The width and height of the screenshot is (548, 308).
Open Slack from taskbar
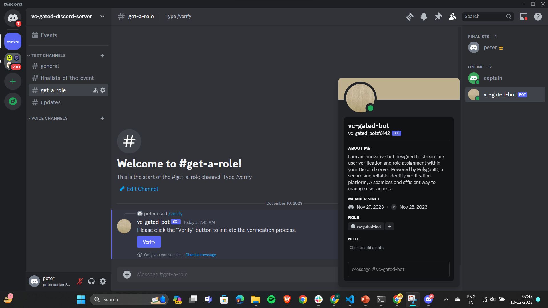[319, 299]
